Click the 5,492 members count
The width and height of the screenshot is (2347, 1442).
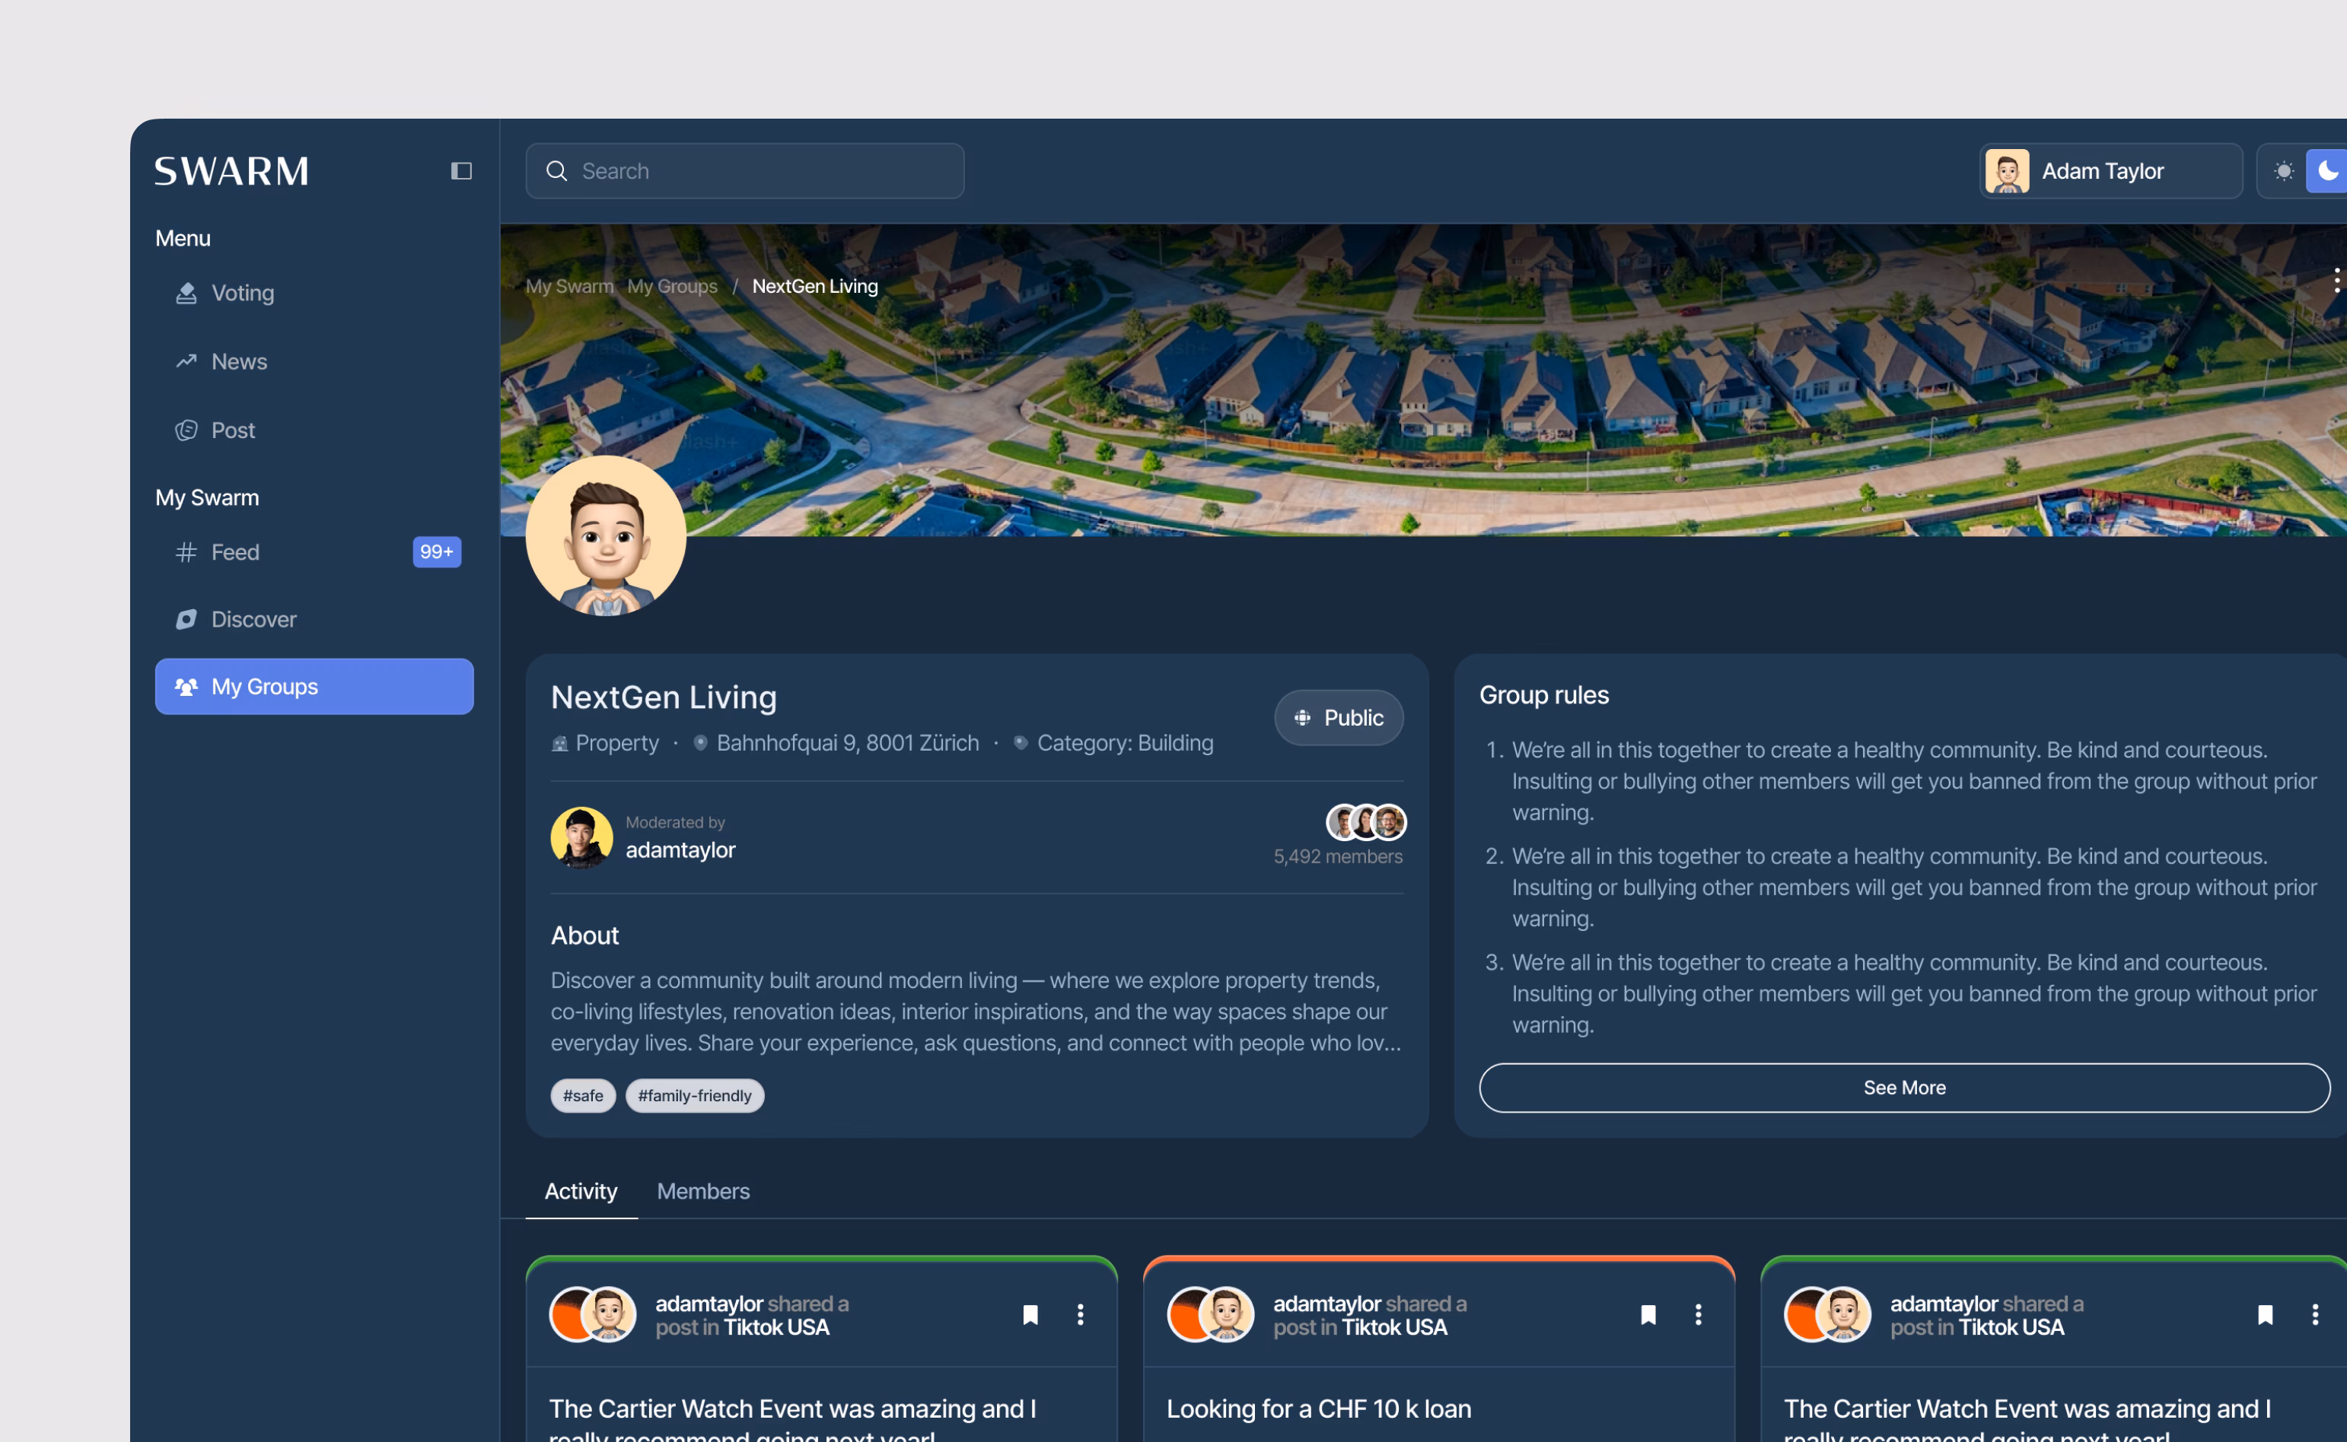(x=1338, y=856)
